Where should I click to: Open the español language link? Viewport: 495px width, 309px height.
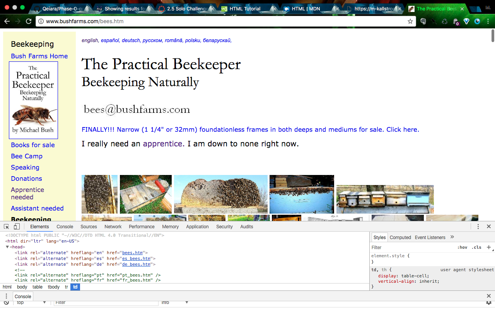[x=110, y=40]
